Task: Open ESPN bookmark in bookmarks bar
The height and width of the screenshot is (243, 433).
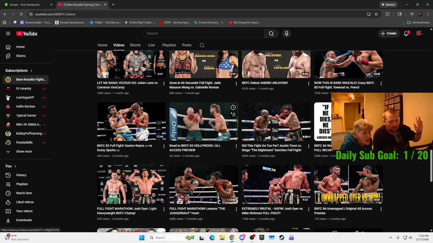Action: (174, 23)
